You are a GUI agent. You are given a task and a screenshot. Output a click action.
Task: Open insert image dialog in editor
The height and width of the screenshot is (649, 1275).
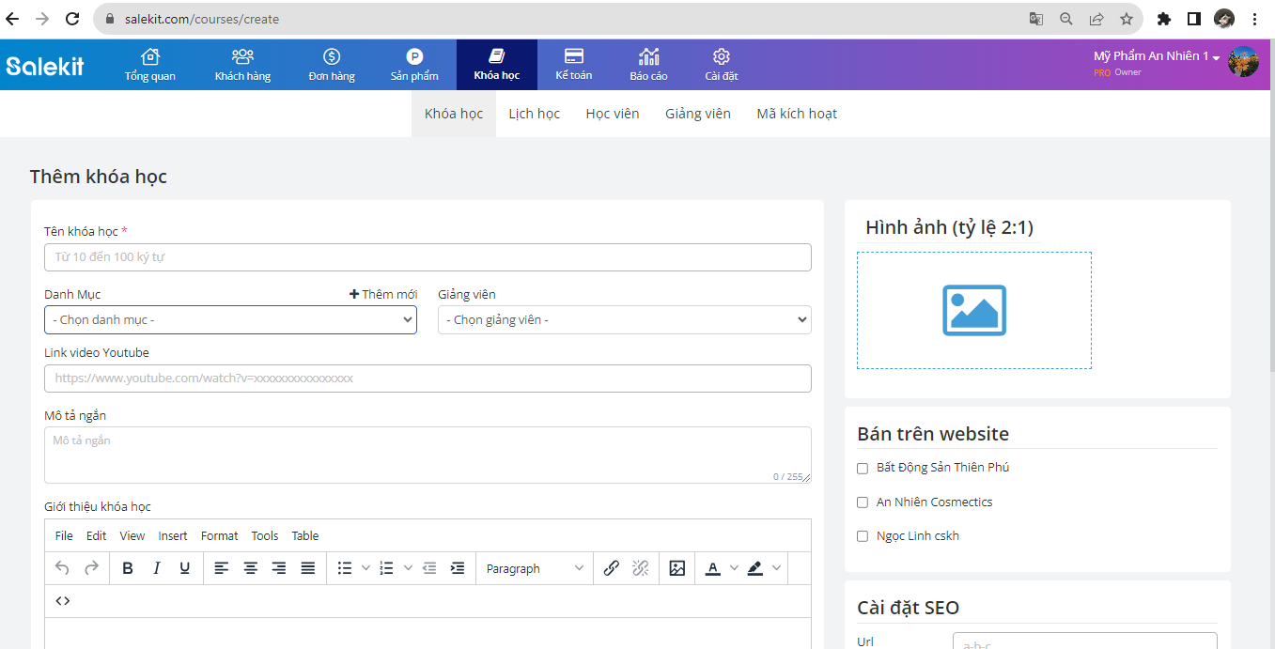coord(676,568)
